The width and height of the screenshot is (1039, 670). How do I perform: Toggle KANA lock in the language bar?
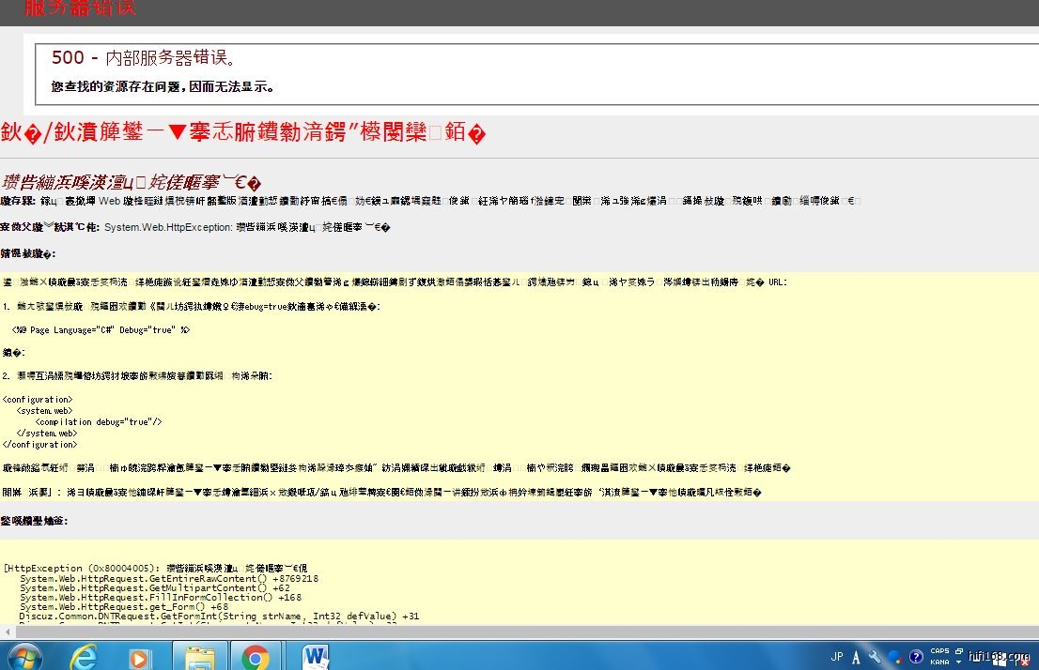click(x=939, y=662)
